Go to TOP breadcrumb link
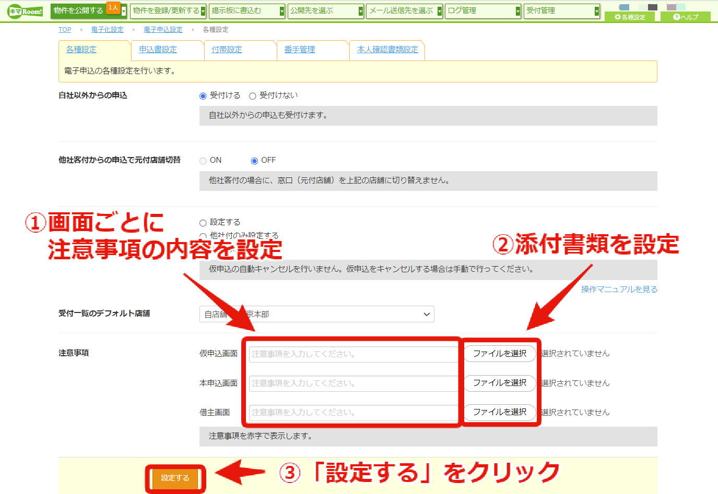The image size is (718, 494). click(x=65, y=30)
